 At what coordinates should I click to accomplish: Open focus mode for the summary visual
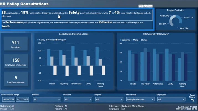tap(145, 6)
